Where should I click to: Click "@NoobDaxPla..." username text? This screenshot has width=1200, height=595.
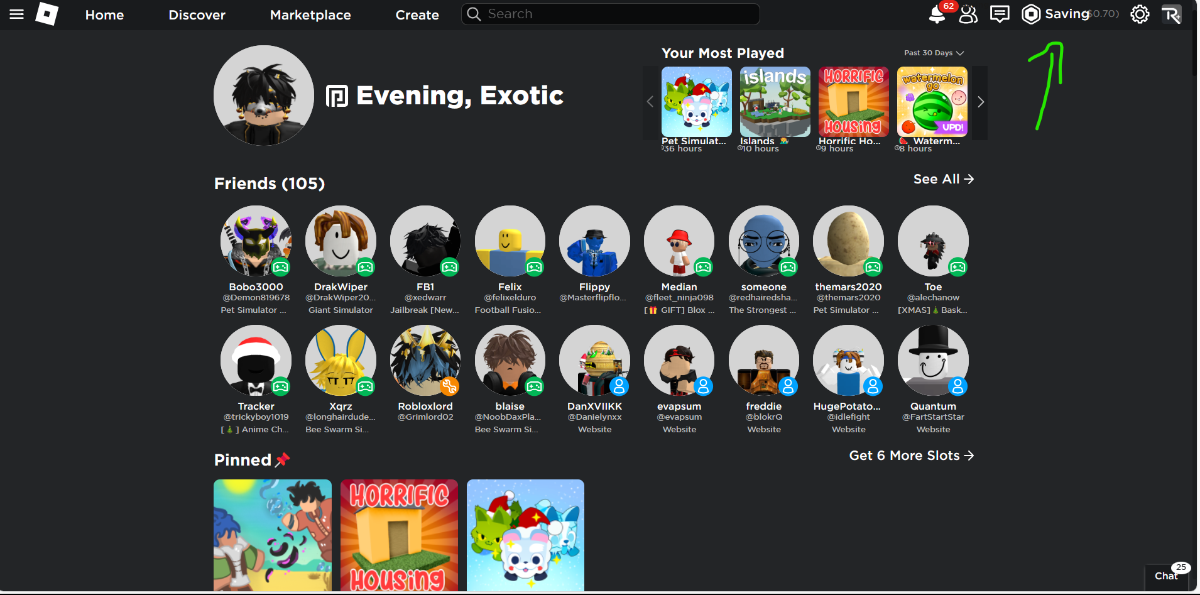(508, 417)
